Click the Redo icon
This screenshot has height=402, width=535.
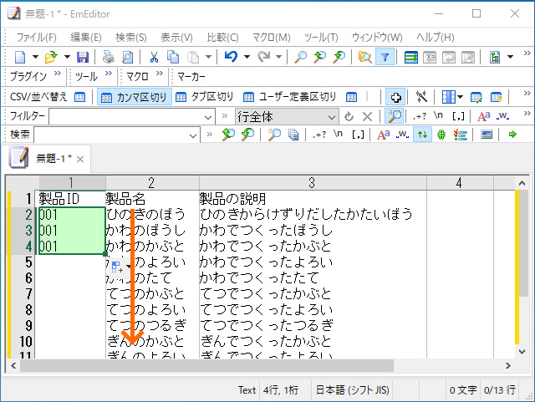(x=263, y=57)
